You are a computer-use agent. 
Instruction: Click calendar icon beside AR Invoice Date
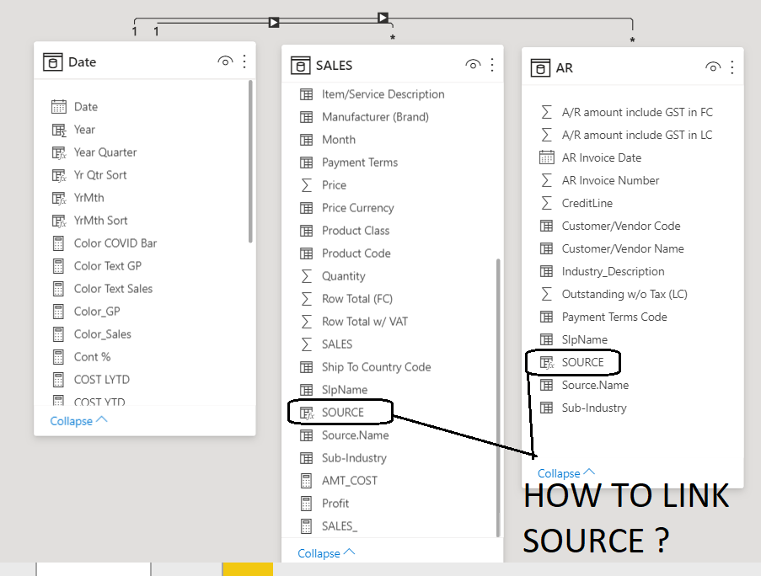[x=546, y=157]
